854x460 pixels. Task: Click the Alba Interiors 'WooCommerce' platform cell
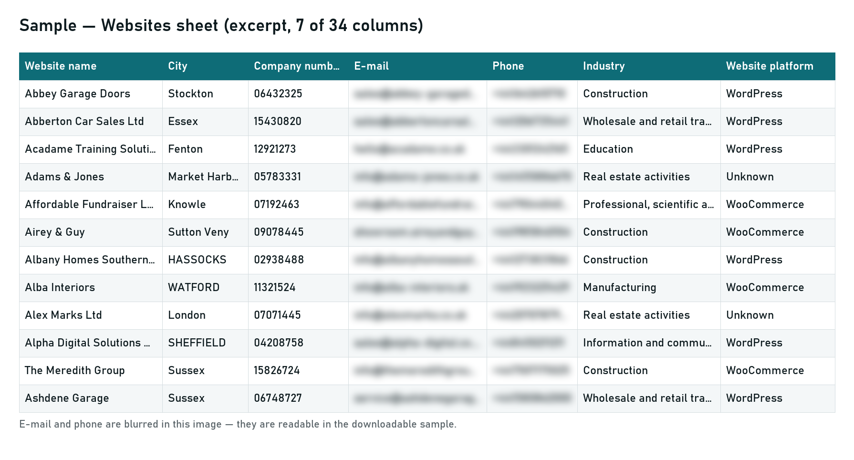pyautogui.click(x=778, y=288)
